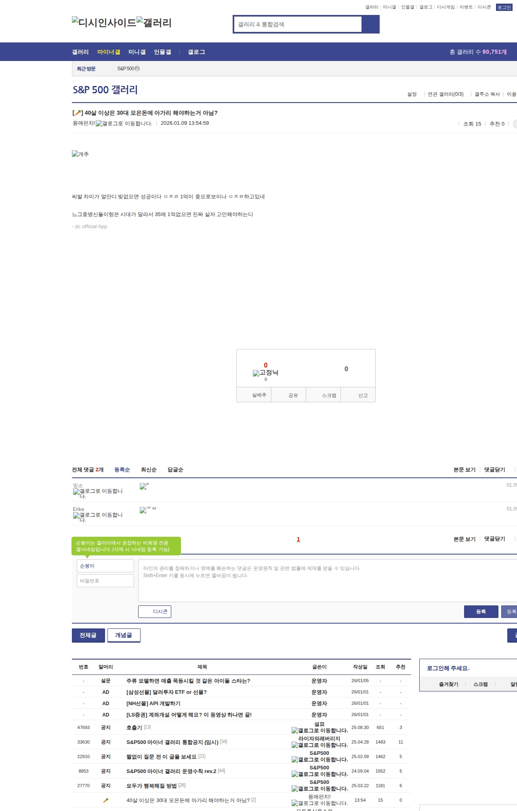
Task: Select 인물갤 in the main navigation bar
Action: click(162, 52)
